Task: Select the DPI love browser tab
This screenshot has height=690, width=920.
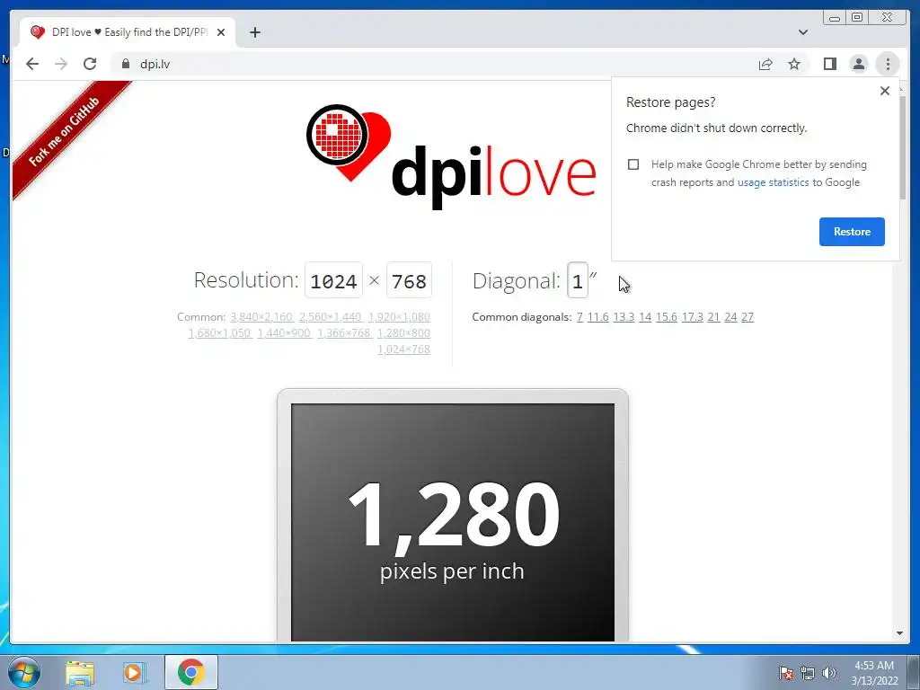Action: coord(128,32)
